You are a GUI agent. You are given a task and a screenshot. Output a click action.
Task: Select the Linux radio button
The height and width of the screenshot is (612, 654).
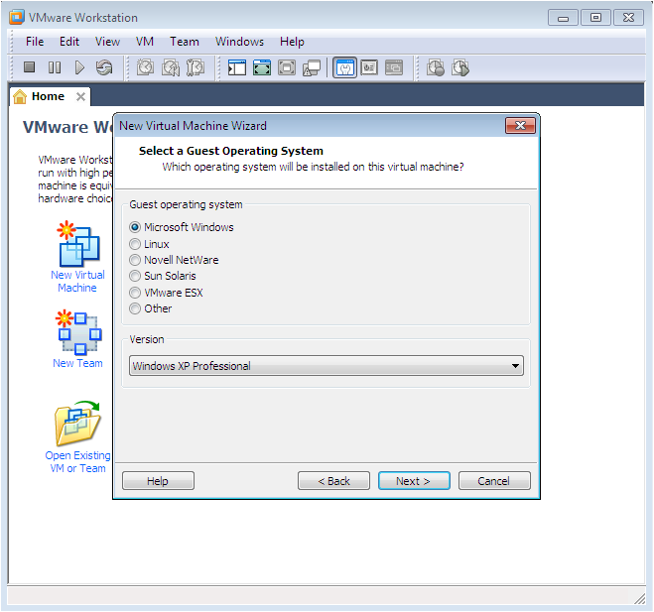pos(135,244)
